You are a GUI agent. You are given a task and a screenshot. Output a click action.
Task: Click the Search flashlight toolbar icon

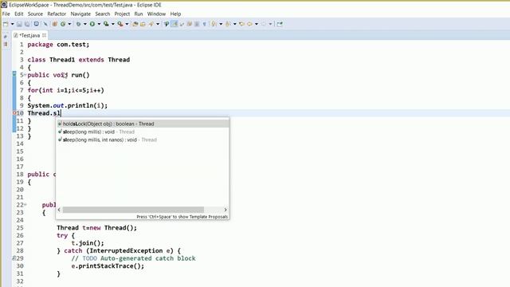click(x=151, y=24)
